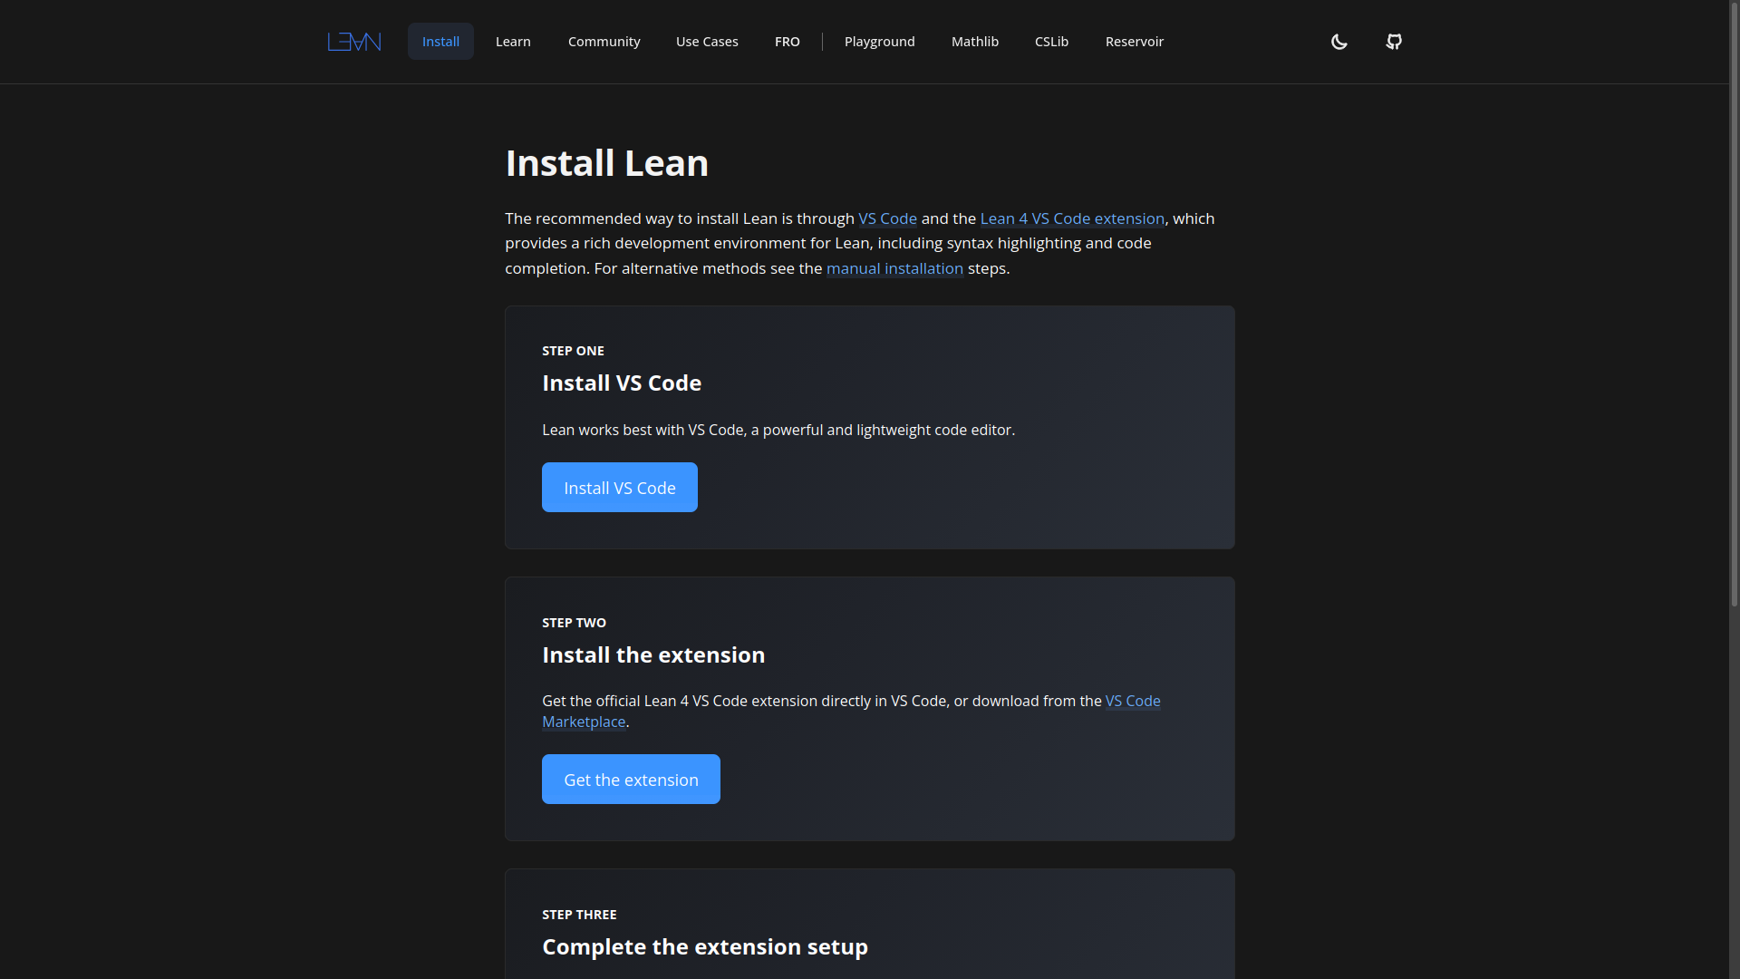
Task: Open the Learn menu item
Action: (513, 42)
